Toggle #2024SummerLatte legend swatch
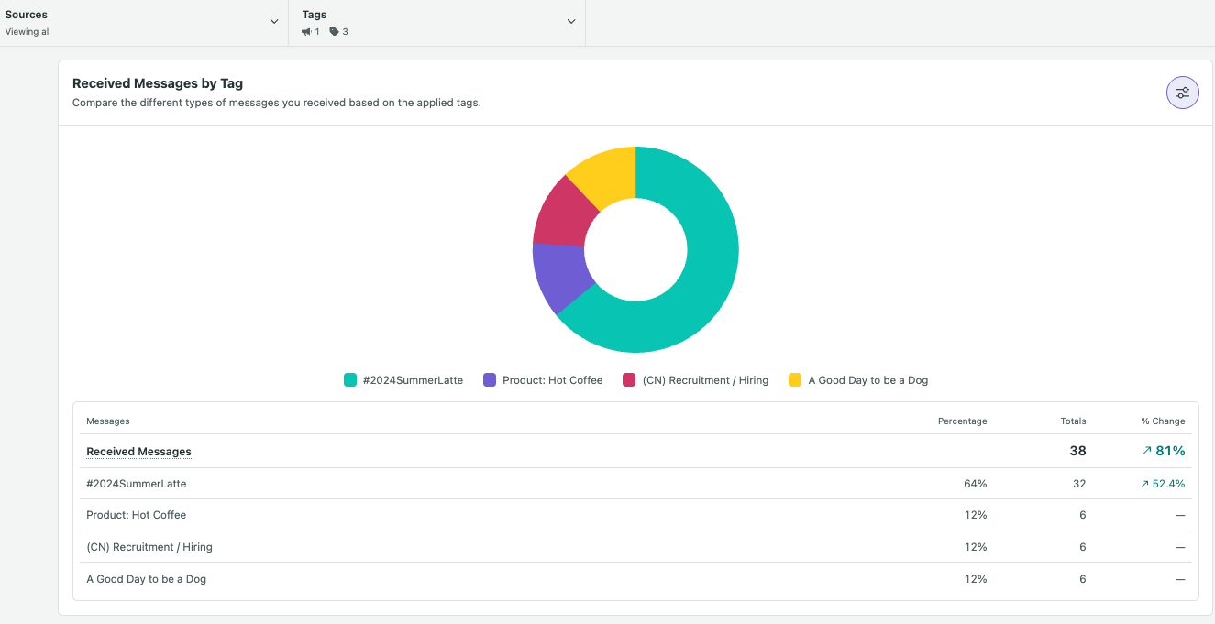1215x624 pixels. (x=350, y=380)
